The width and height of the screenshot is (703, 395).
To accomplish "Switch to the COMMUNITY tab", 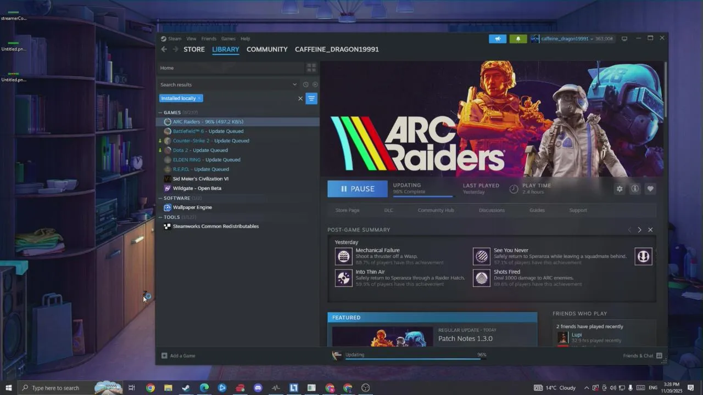I will [267, 49].
